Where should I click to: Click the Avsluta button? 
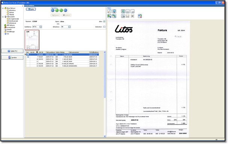coord(12,58)
